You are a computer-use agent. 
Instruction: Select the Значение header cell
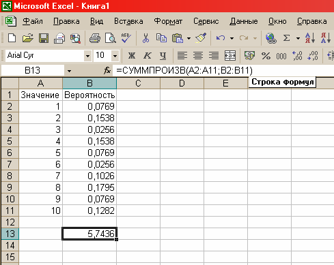[x=40, y=95]
